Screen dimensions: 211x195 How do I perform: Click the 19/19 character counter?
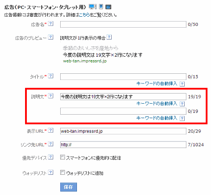[194, 97]
